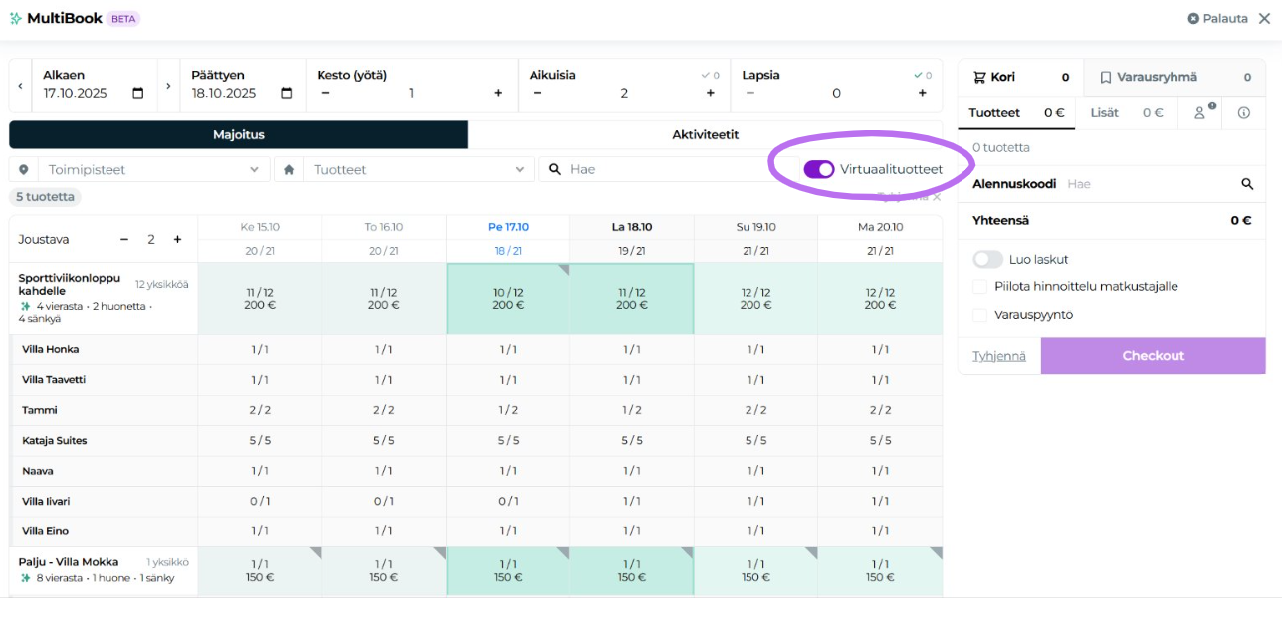Click the calendar icon in Alkaen date field
The image size is (1282, 622).
tap(138, 93)
